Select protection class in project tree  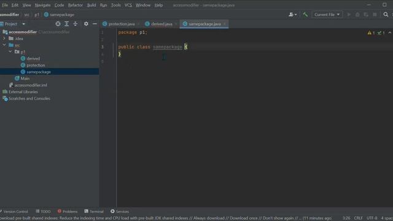36,65
